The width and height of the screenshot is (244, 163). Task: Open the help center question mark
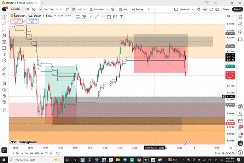pyautogui.click(x=240, y=153)
